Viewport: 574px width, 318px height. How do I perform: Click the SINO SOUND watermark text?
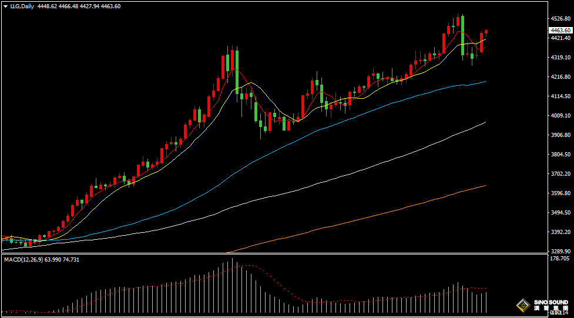click(x=550, y=303)
